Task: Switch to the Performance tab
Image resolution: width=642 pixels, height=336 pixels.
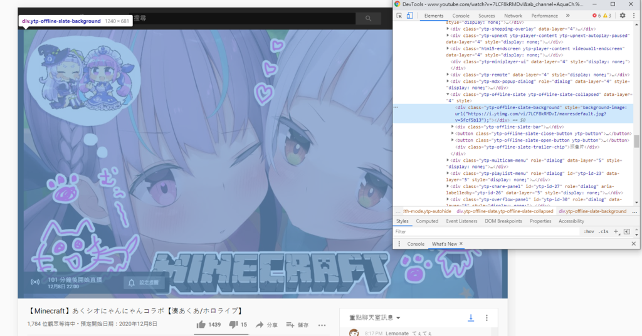Action: (x=545, y=16)
